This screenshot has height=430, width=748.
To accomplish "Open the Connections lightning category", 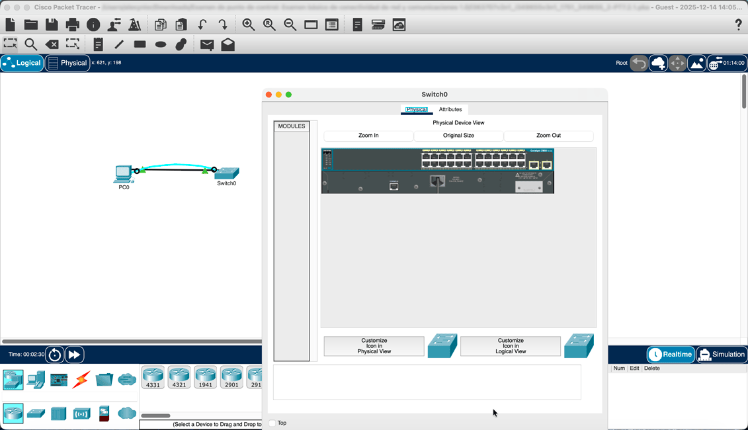I will point(79,380).
